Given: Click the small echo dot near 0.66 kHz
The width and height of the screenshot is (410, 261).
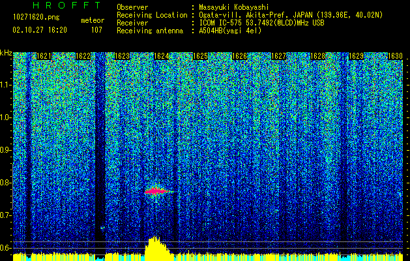Looking at the screenshot, I should (102, 228).
